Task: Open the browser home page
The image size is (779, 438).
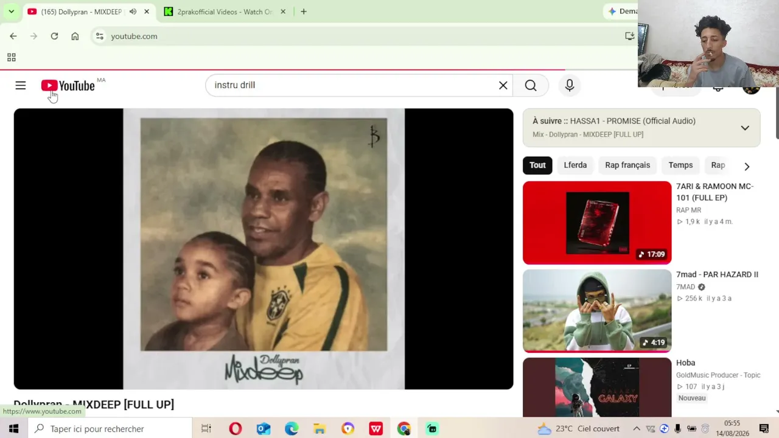Action: [75, 36]
